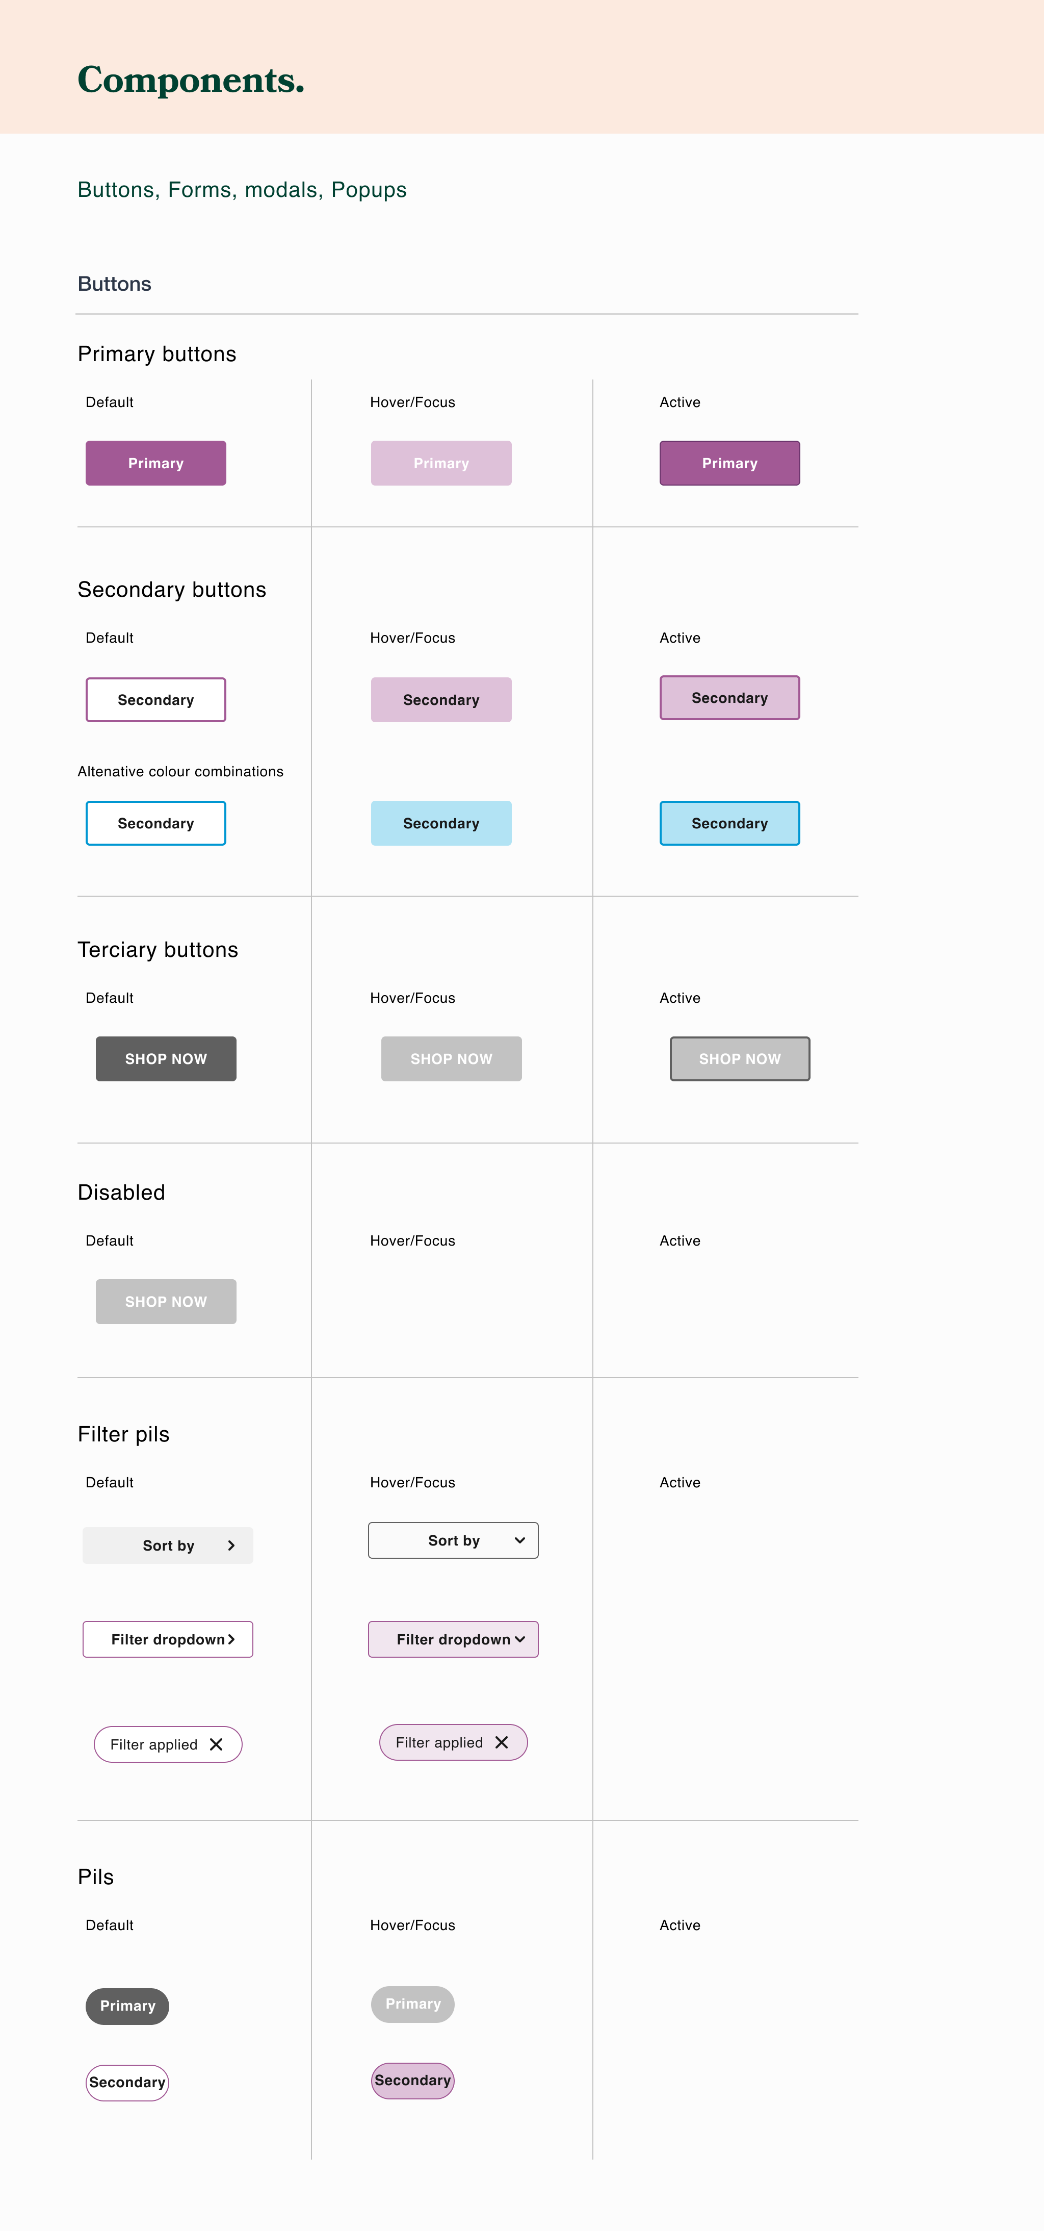Open the pink hover Filter dropdown
This screenshot has height=2231, width=1044.
(x=453, y=1639)
